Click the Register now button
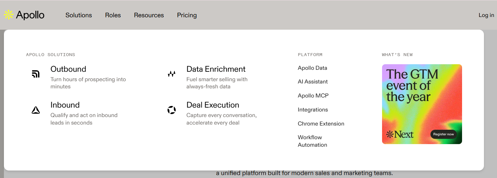Image resolution: width=497 pixels, height=178 pixels. [x=443, y=134]
